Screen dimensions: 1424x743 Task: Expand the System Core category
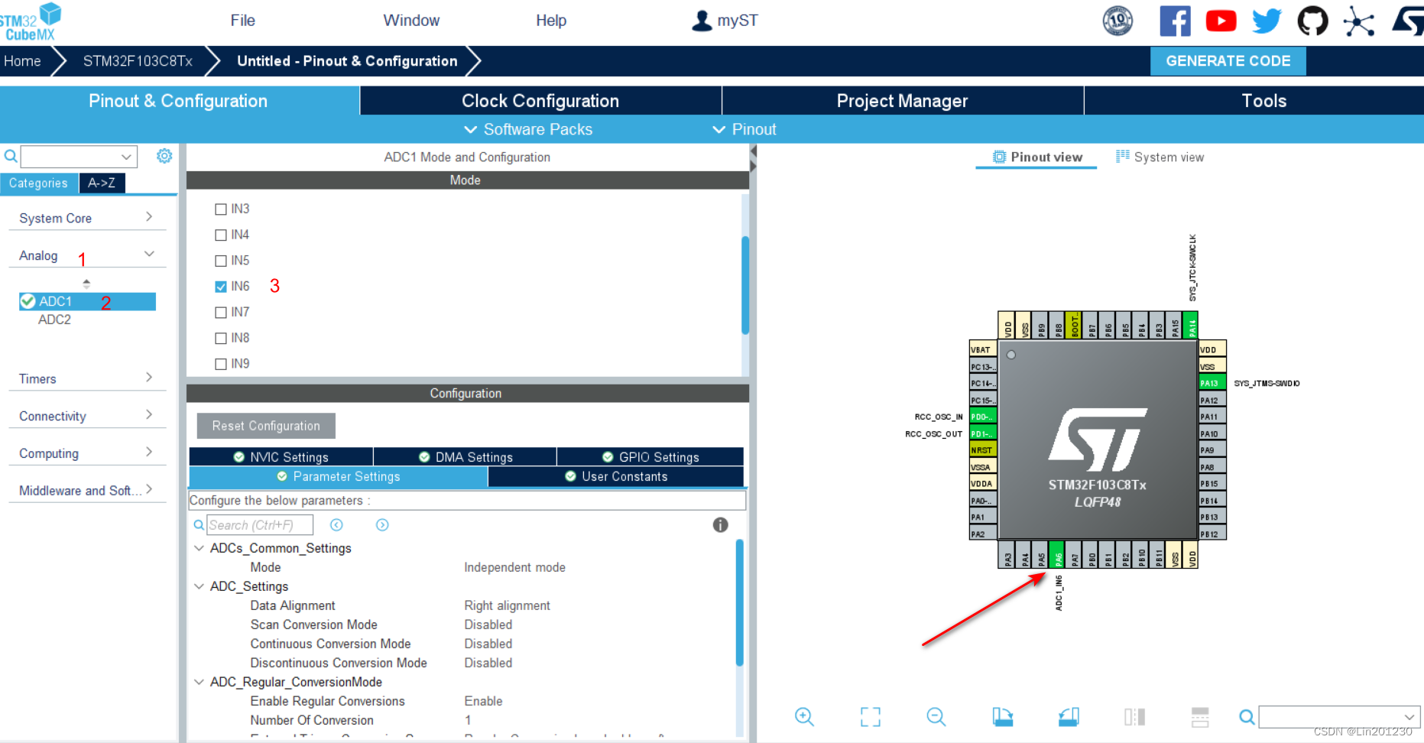tap(148, 217)
